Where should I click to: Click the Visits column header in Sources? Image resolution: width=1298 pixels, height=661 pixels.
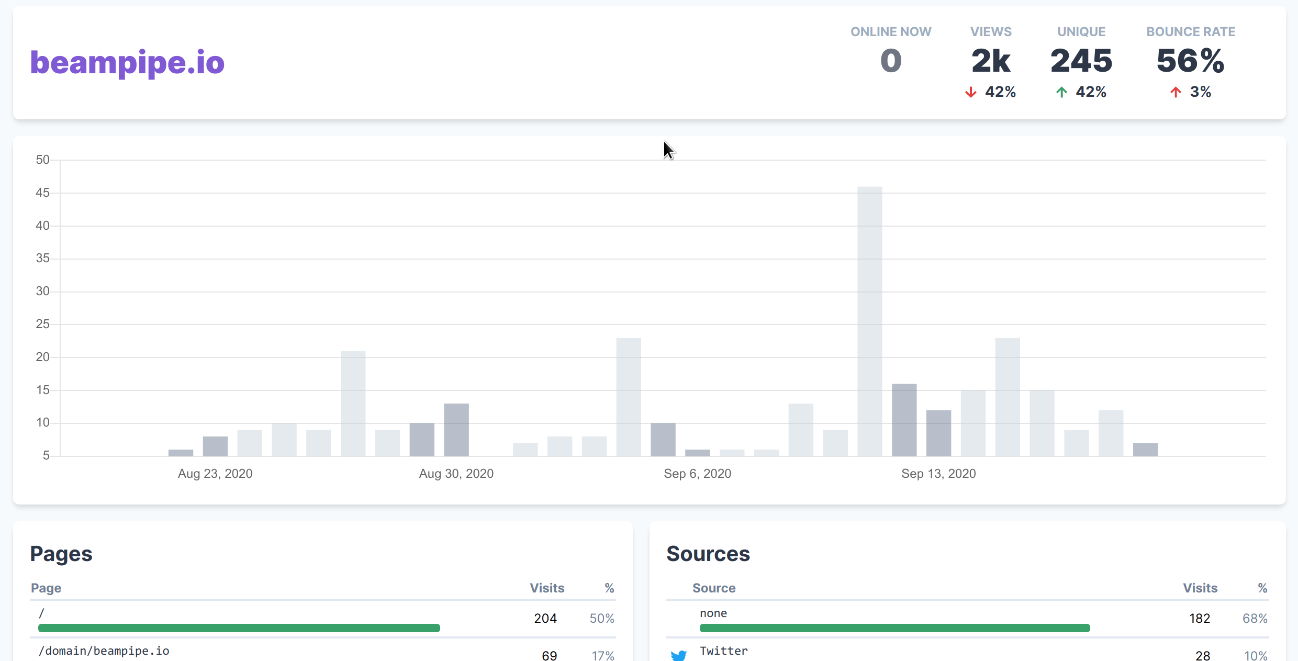[x=1200, y=588]
